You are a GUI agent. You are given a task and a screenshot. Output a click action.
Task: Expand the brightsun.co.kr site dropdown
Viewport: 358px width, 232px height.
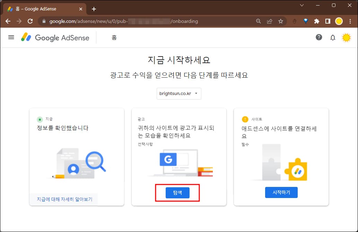[179, 94]
